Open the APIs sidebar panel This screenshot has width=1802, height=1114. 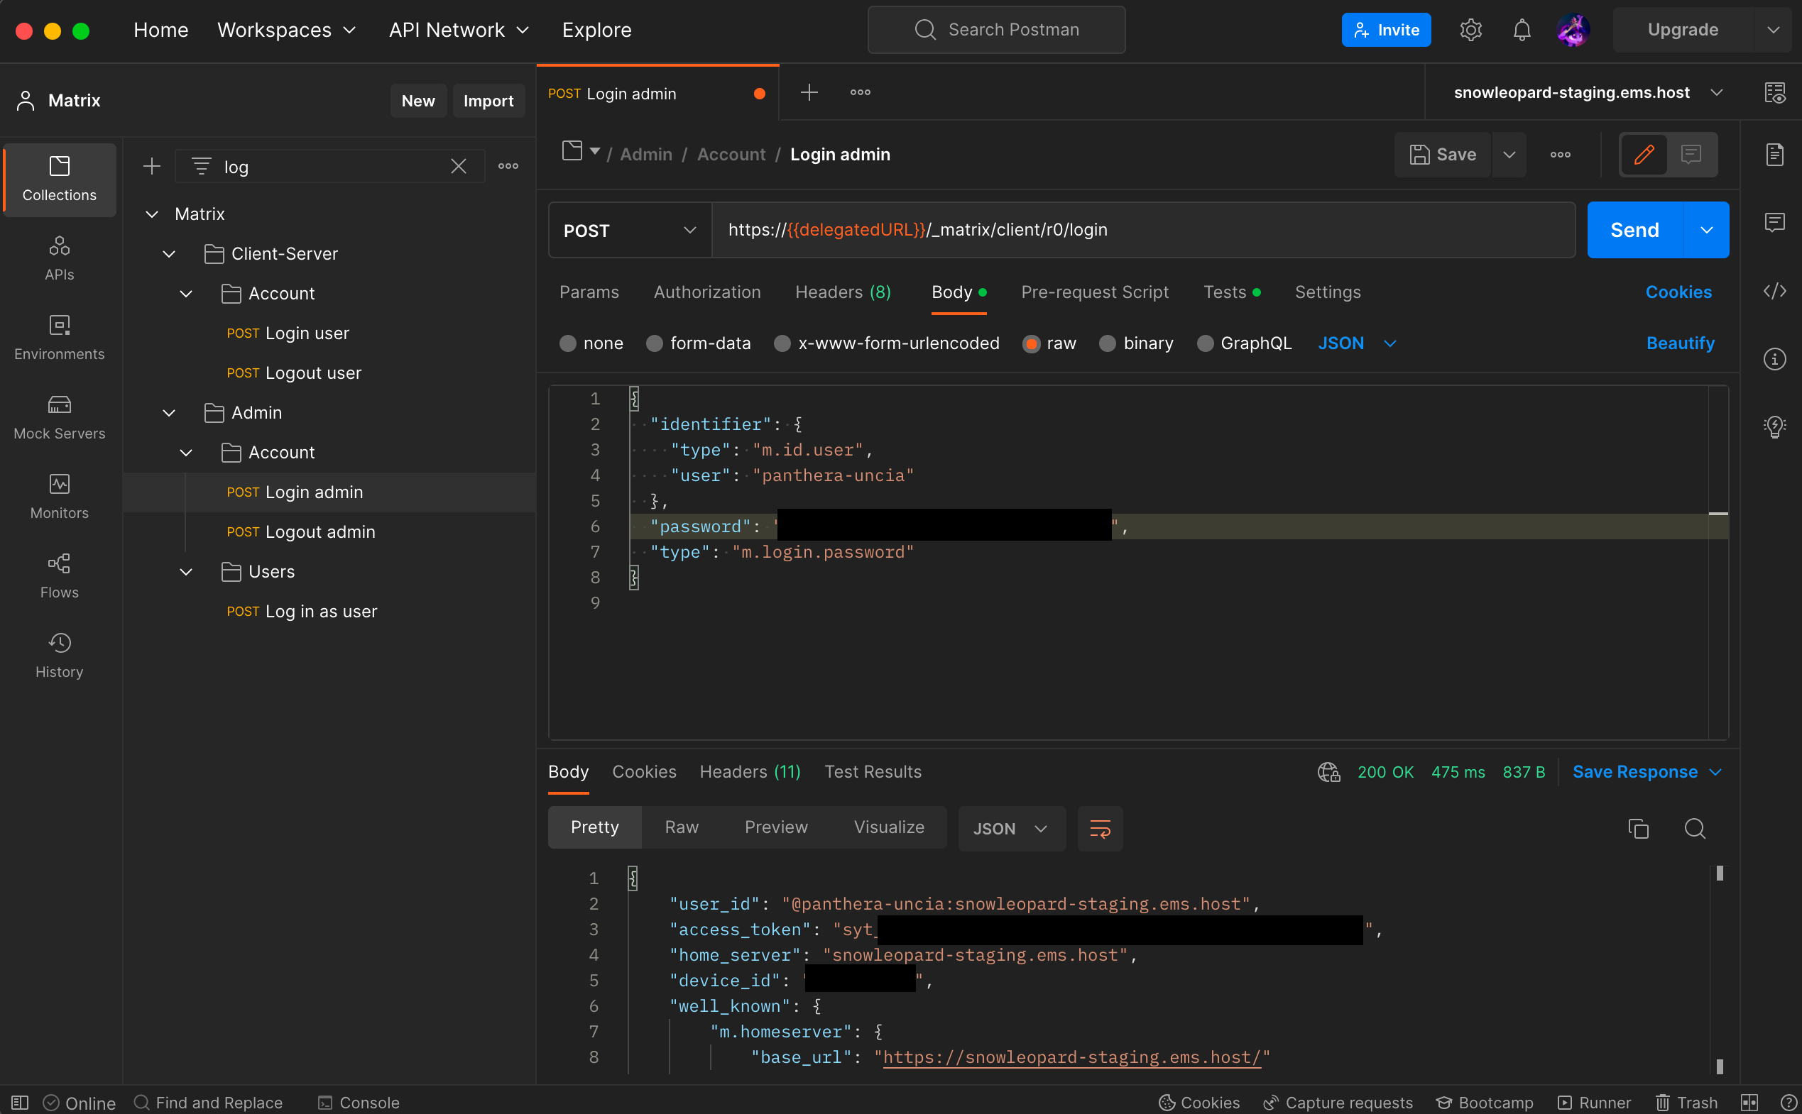coord(59,258)
